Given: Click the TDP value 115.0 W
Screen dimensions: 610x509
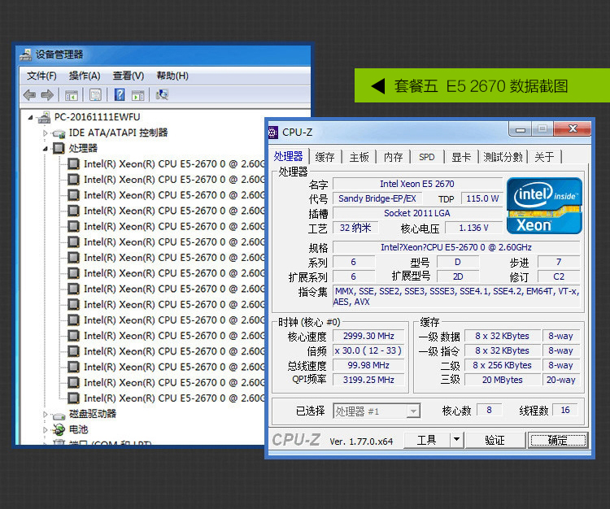Looking at the screenshot, I should pos(482,198).
